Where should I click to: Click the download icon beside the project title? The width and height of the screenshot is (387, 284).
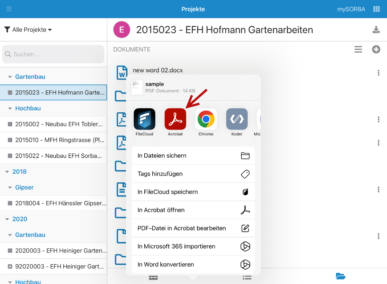[x=376, y=30]
